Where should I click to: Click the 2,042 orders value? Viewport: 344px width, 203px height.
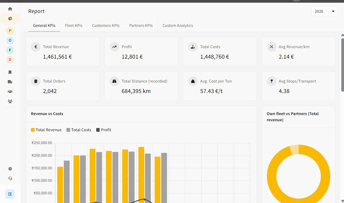coord(50,91)
